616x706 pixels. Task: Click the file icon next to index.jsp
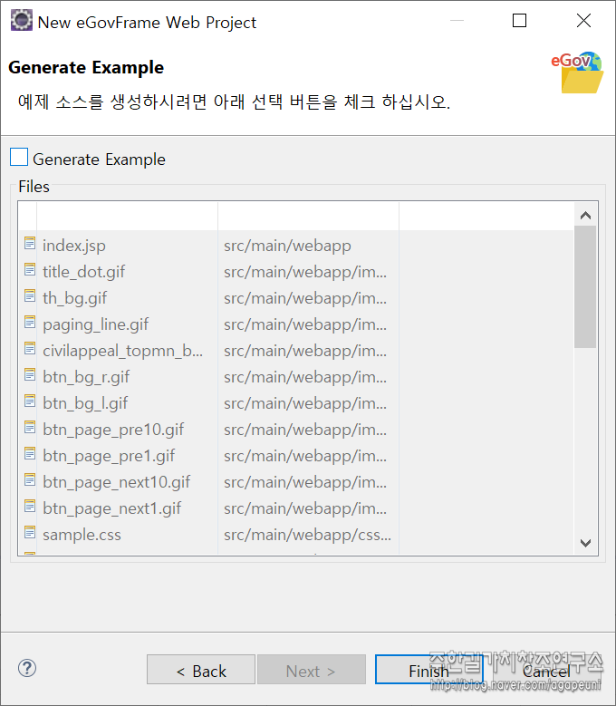coord(30,244)
